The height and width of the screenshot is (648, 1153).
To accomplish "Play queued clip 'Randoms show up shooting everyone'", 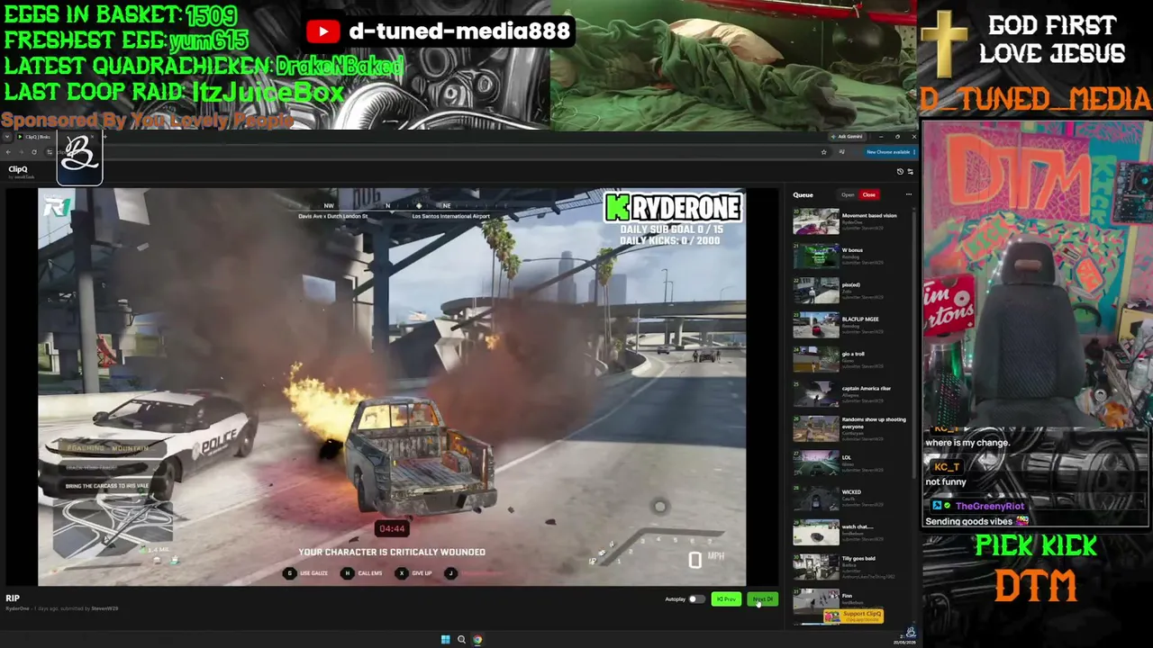I will click(852, 427).
